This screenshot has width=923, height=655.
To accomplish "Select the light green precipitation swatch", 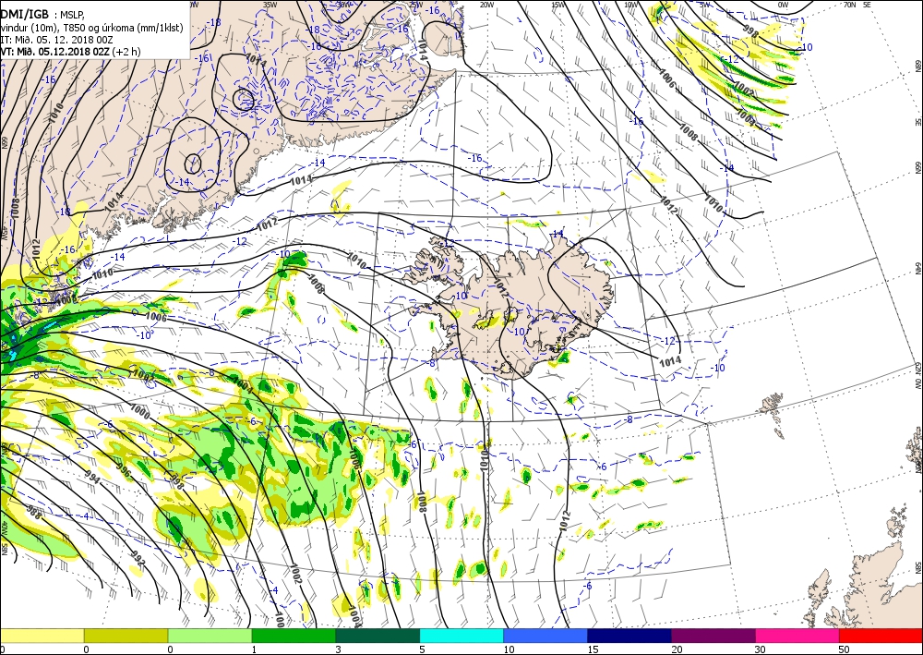I will pos(210,636).
